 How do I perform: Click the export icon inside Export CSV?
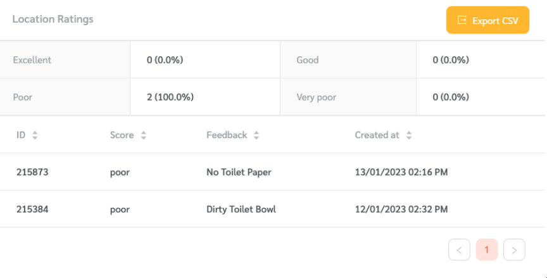pos(462,20)
